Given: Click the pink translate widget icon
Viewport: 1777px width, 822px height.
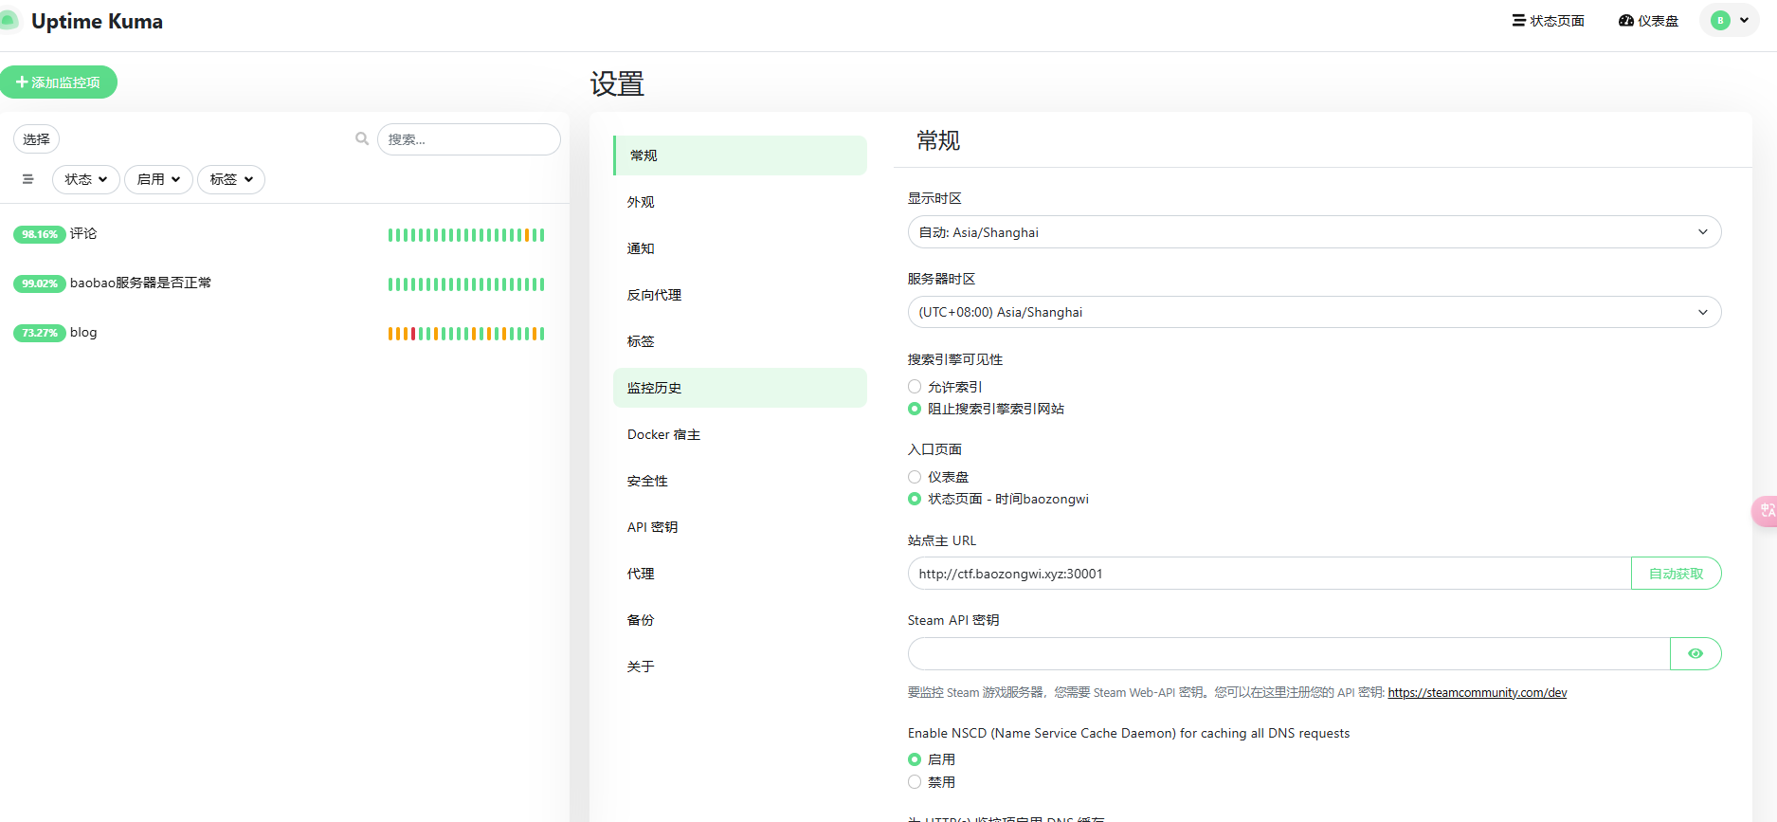Looking at the screenshot, I should tap(1766, 511).
